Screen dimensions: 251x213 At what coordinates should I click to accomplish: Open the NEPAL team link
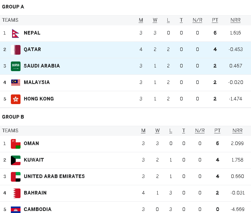pos(32,33)
